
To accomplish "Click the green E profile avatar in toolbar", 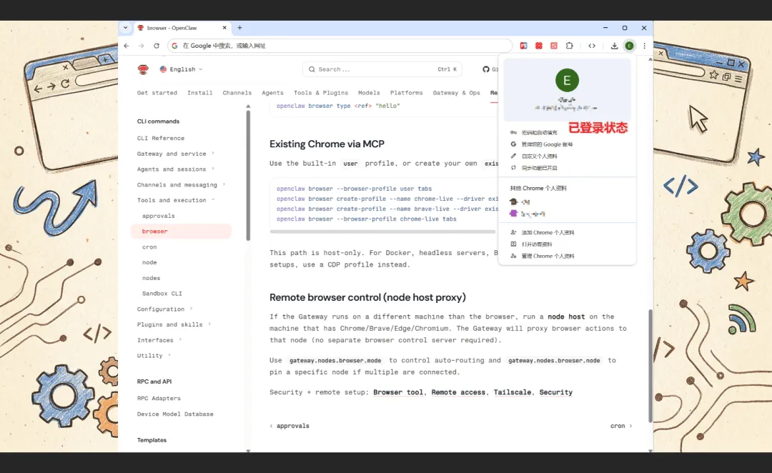I will pos(629,46).
